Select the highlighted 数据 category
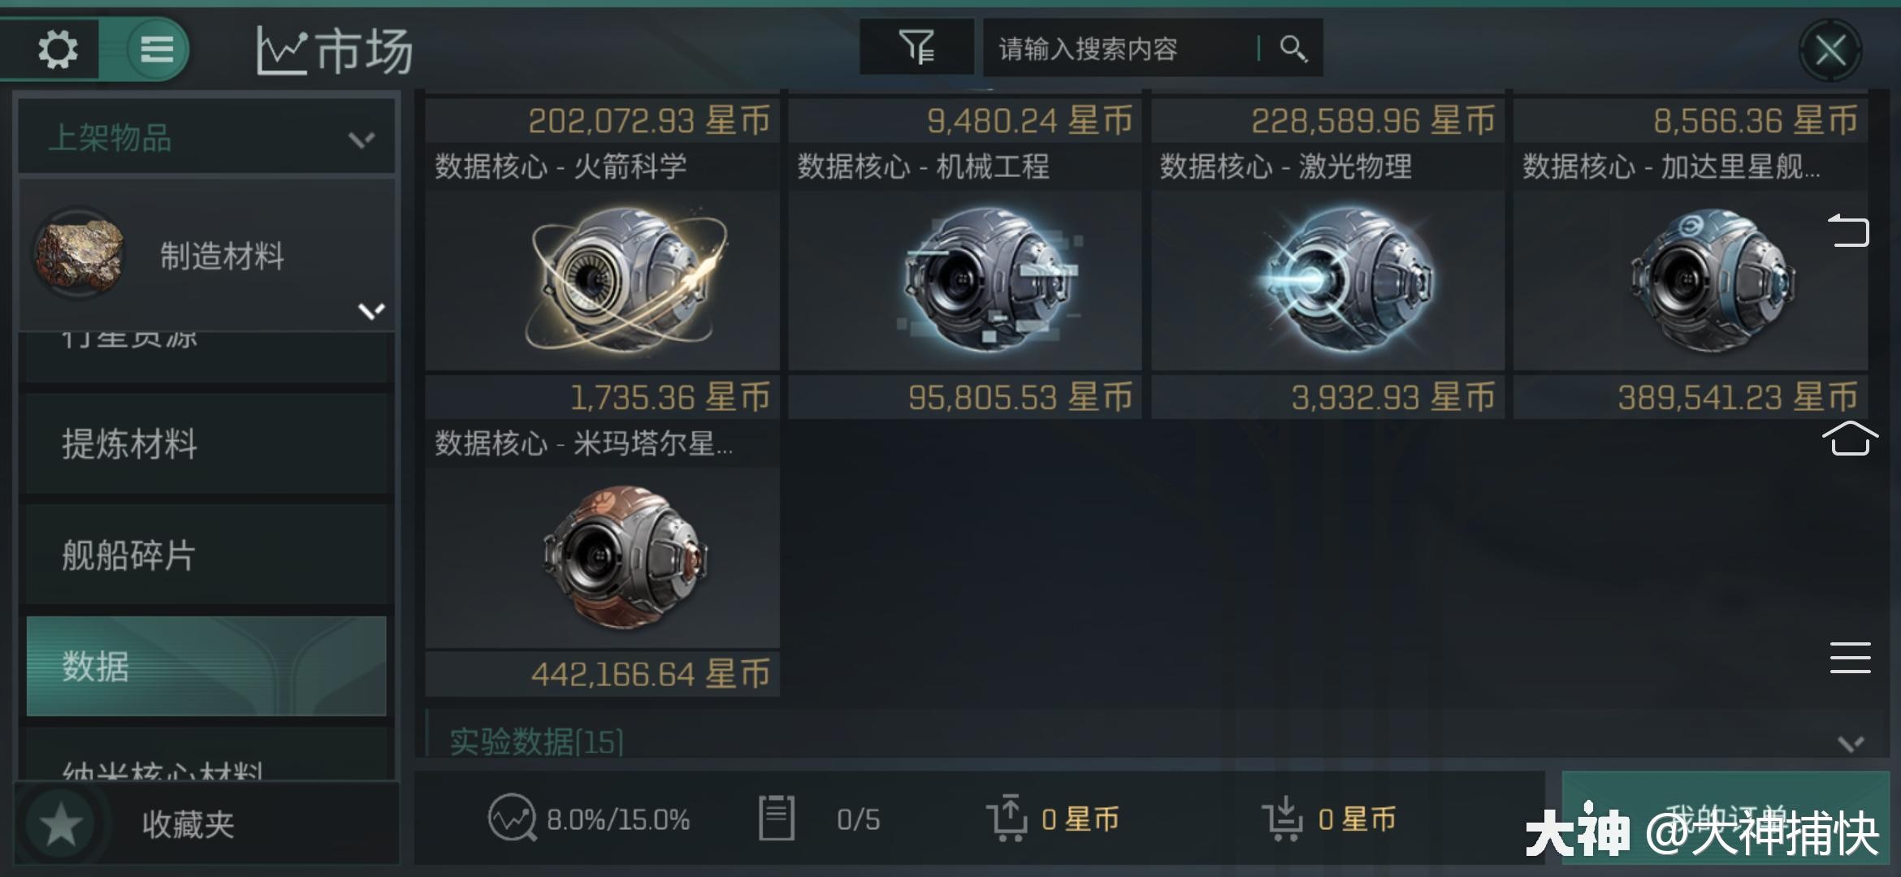 (x=206, y=666)
